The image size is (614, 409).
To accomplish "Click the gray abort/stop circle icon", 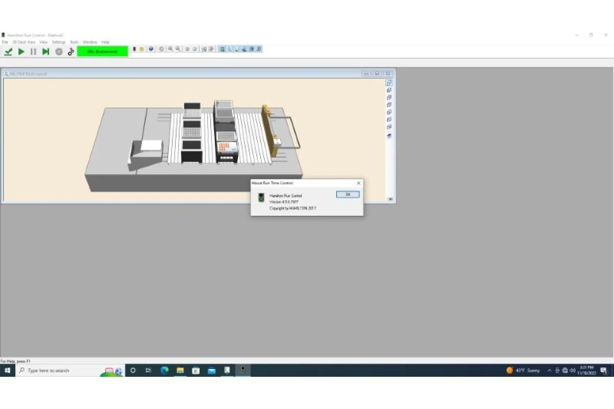I will coord(59,52).
